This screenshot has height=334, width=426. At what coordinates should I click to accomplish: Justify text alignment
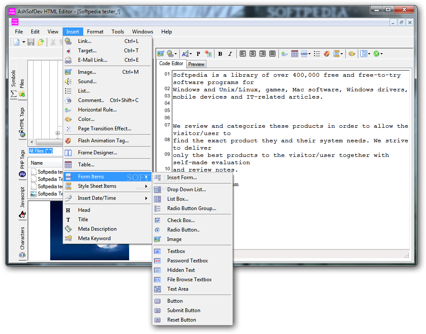(272, 54)
